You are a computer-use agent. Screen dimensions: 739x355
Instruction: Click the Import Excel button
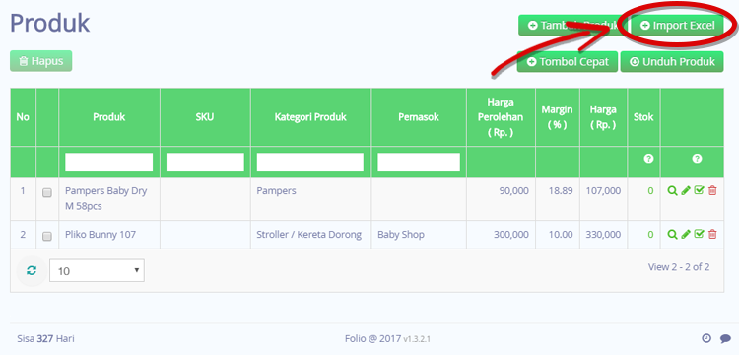678,25
